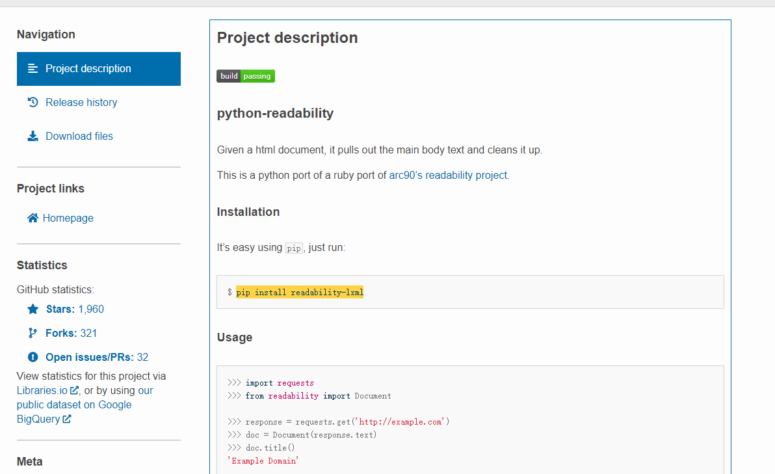Click the build passing badge

click(x=245, y=75)
